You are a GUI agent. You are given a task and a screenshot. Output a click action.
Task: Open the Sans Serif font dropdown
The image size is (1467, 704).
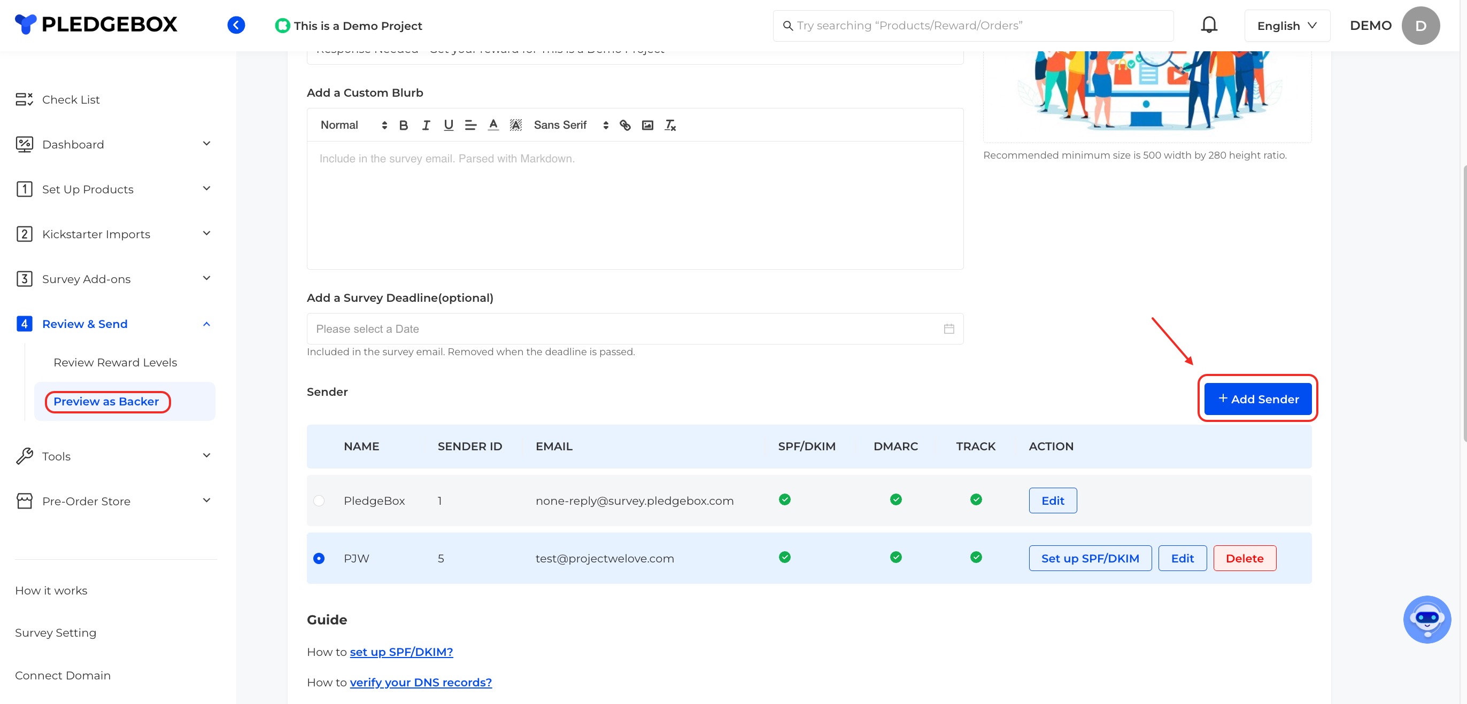[570, 125]
